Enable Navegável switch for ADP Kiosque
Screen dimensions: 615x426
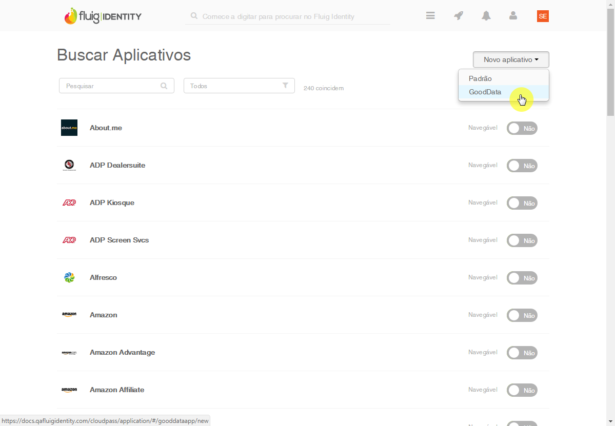[522, 203]
